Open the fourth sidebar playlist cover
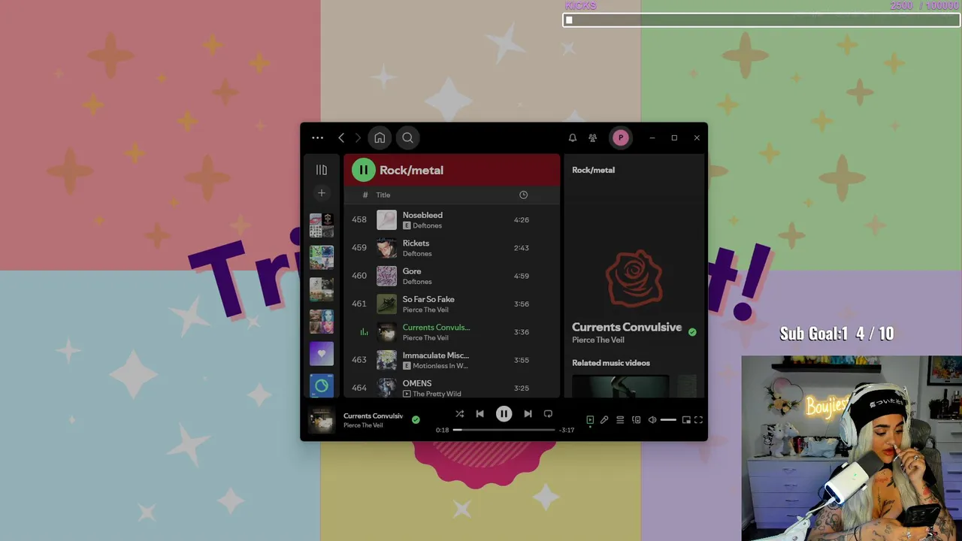The height and width of the screenshot is (541, 962). 322,322
